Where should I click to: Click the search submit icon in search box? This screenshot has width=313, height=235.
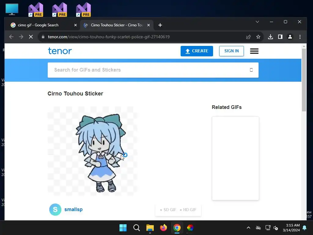coord(251,70)
